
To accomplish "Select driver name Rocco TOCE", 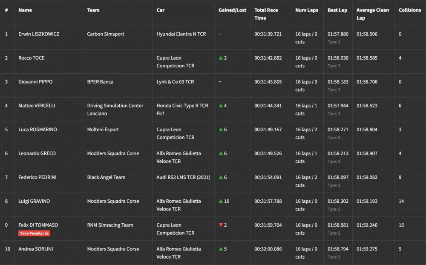I will click(31, 58).
